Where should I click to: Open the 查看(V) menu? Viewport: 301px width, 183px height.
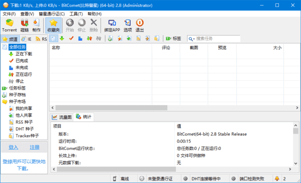click(27, 14)
